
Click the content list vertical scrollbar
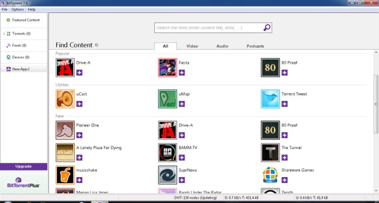tap(376, 104)
